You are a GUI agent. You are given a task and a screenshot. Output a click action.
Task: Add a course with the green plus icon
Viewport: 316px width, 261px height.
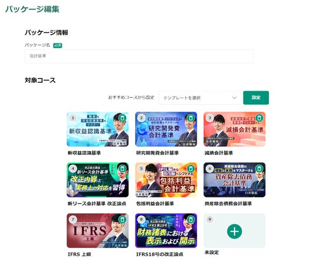pos(235,231)
